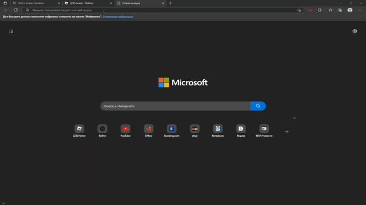This screenshot has width=366, height=205.
Task: Open the Favorites star icon
Action: [330, 10]
